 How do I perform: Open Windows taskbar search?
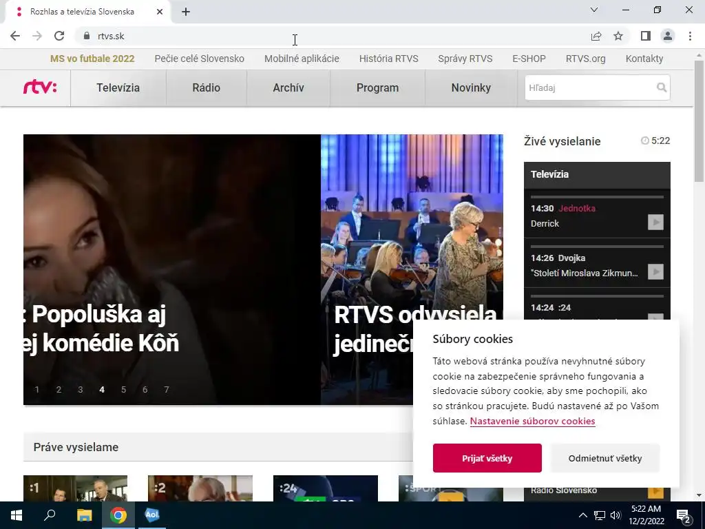click(x=50, y=515)
